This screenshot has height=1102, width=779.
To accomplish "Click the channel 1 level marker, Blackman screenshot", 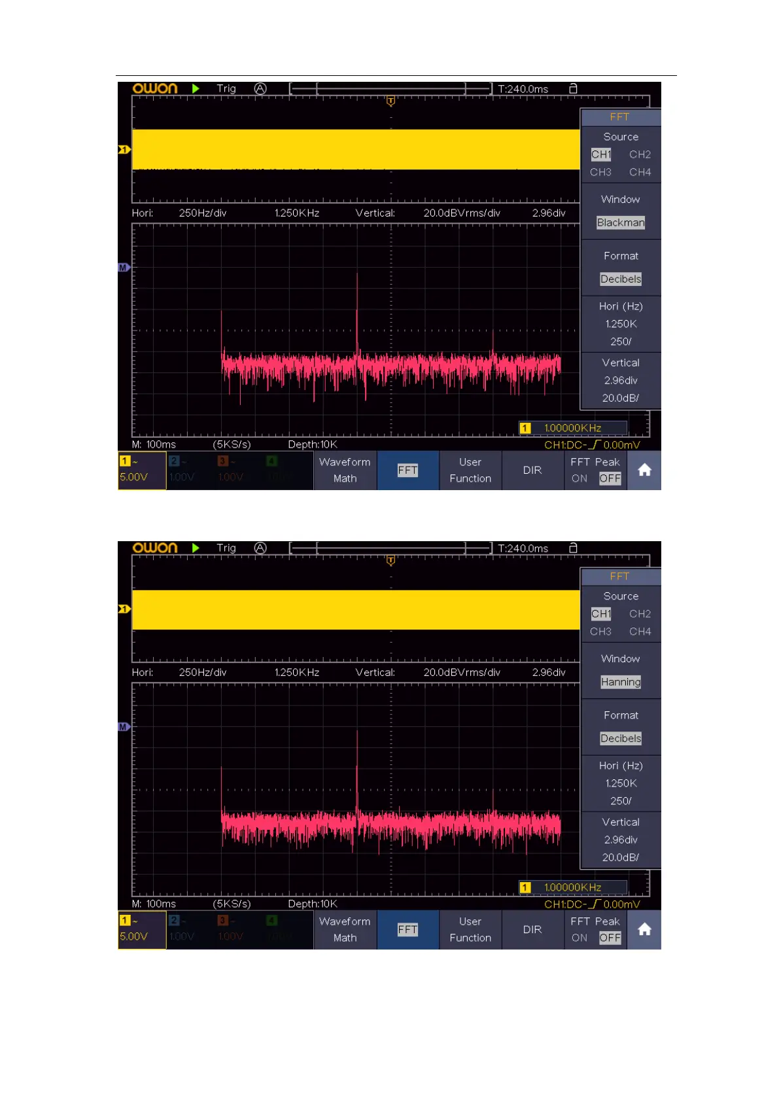I will click(124, 150).
